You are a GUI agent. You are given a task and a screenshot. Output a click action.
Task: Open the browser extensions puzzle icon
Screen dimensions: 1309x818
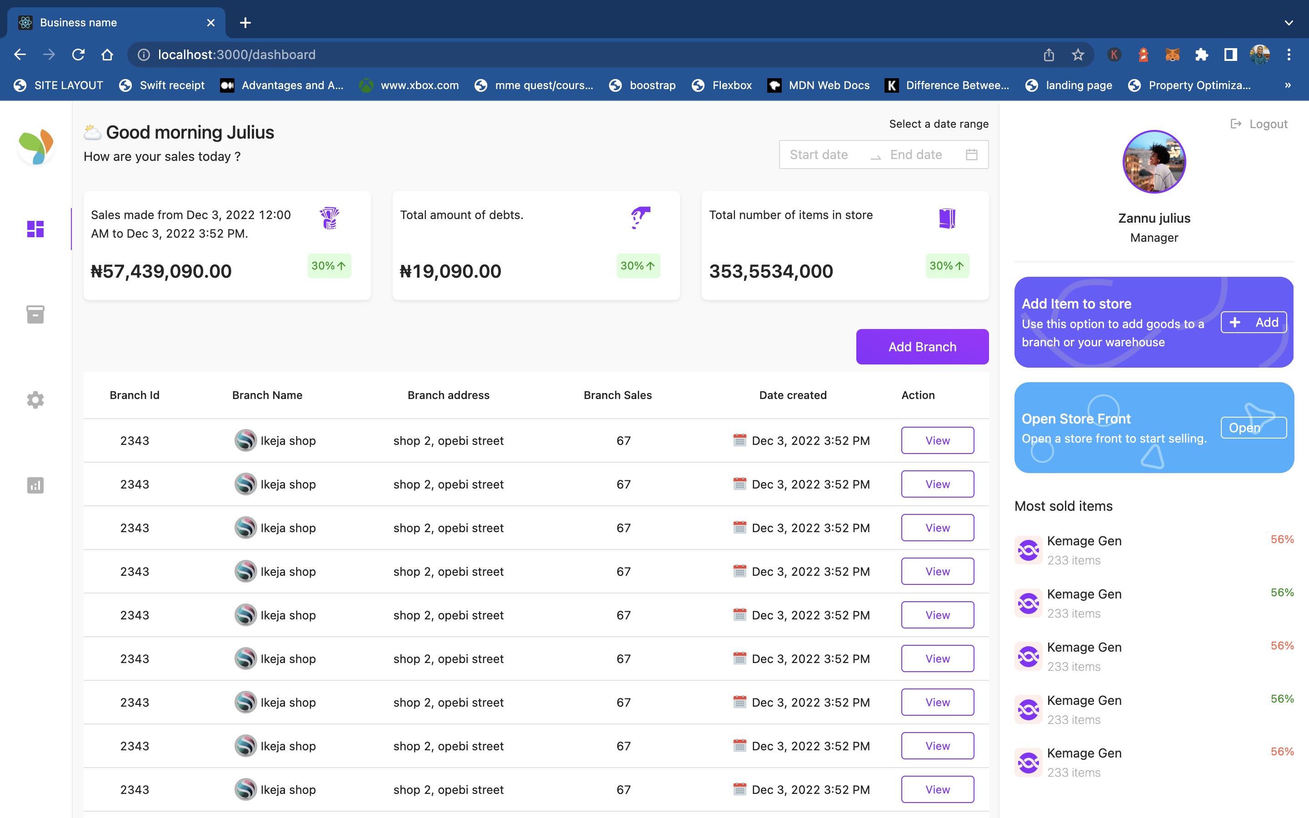[1201, 55]
